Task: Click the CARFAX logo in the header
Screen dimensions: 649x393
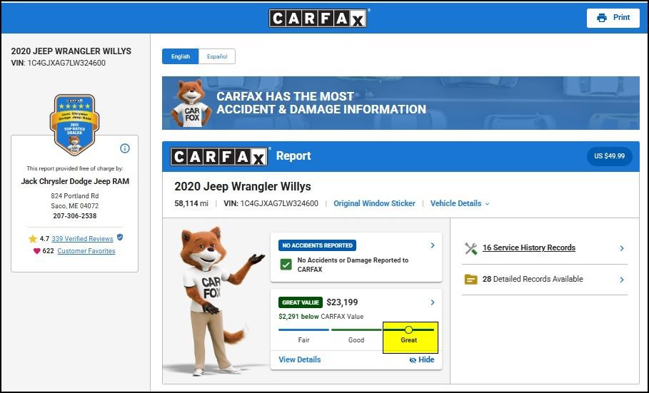Action: pyautogui.click(x=318, y=19)
